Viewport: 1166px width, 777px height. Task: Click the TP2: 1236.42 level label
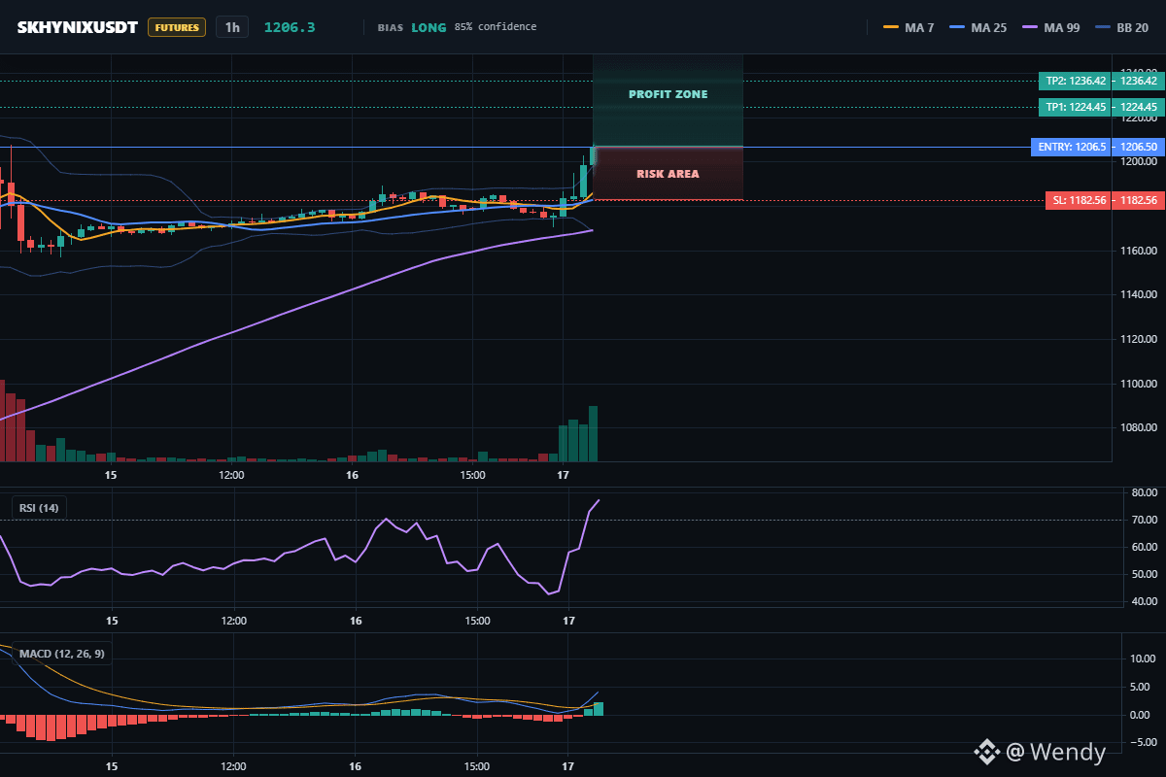point(1076,81)
